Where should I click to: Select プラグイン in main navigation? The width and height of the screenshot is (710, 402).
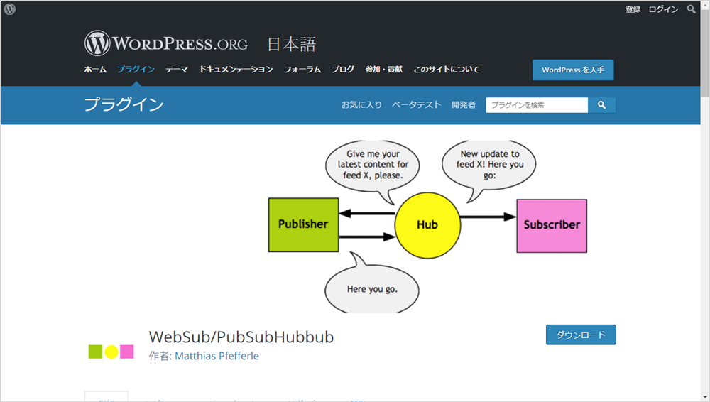click(136, 70)
